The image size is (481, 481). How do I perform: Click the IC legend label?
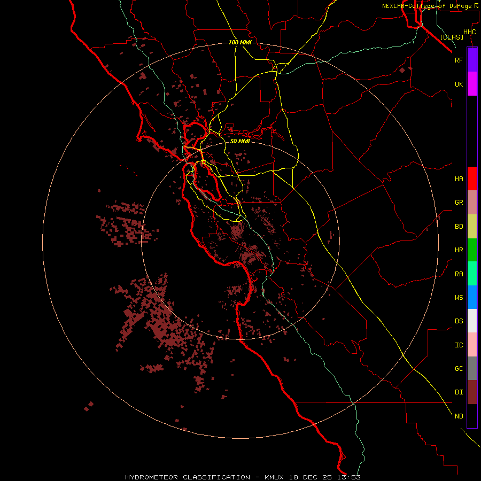click(x=459, y=345)
